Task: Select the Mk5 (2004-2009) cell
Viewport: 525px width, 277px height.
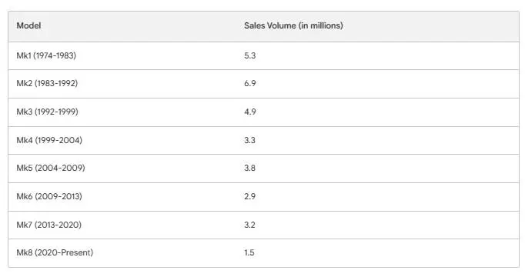Action: (122, 169)
